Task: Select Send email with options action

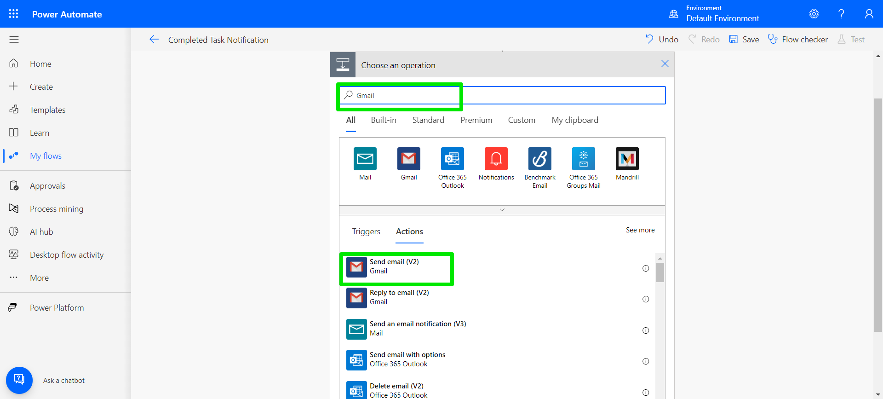Action: click(498, 359)
